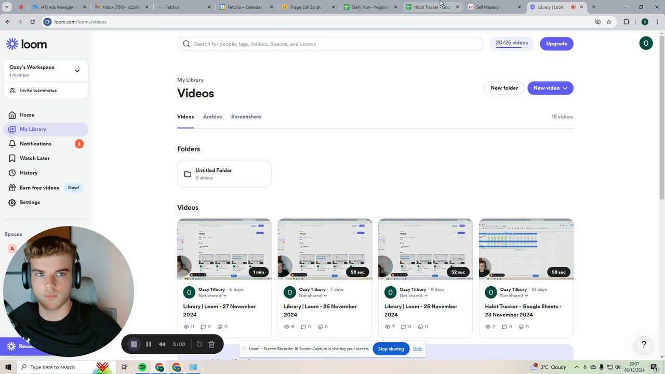
Task: Click the New folder button
Action: (504, 88)
